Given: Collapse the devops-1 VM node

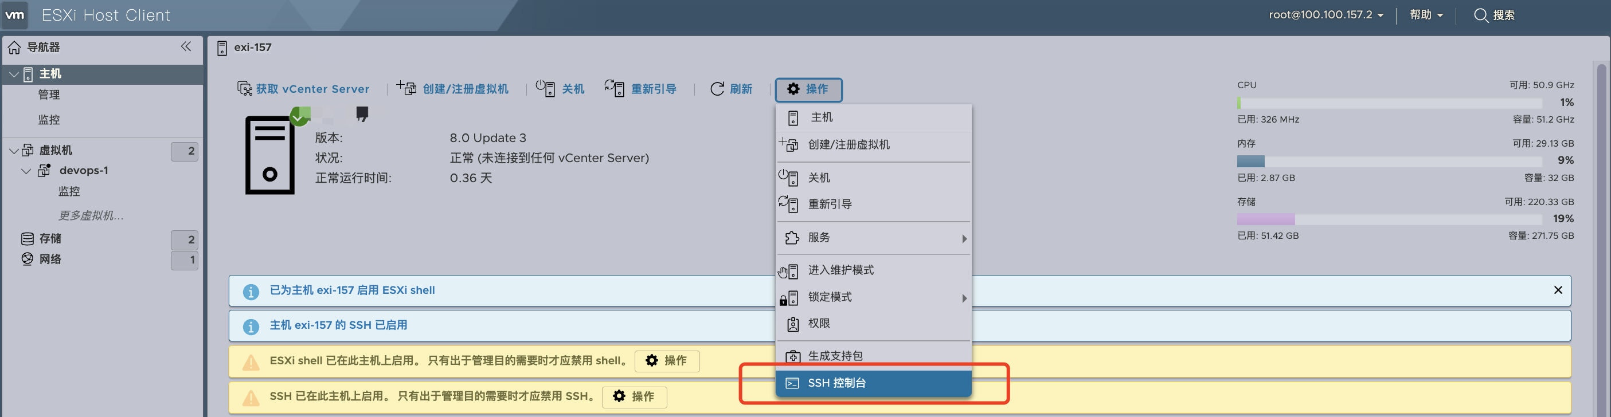Looking at the screenshot, I should [26, 171].
